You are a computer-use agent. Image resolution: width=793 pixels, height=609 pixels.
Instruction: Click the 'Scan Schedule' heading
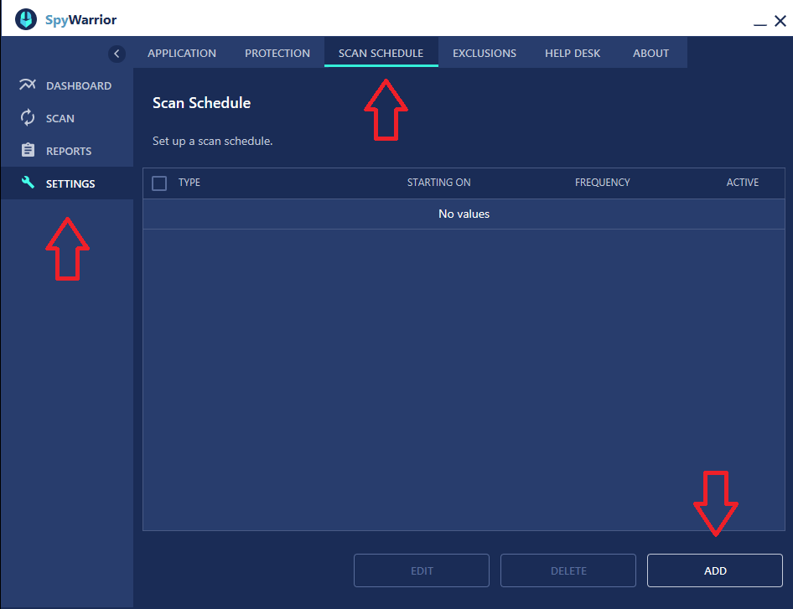[x=201, y=103]
